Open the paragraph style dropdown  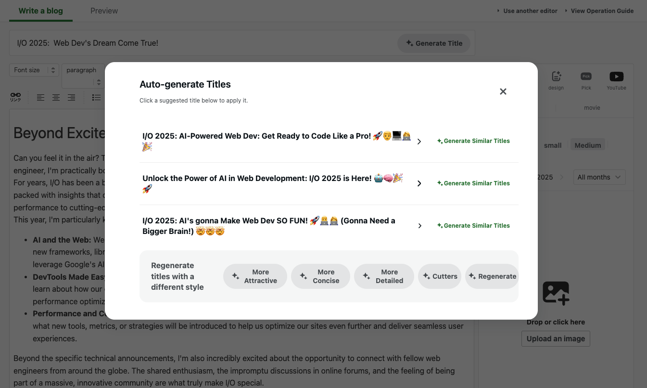[x=83, y=76]
